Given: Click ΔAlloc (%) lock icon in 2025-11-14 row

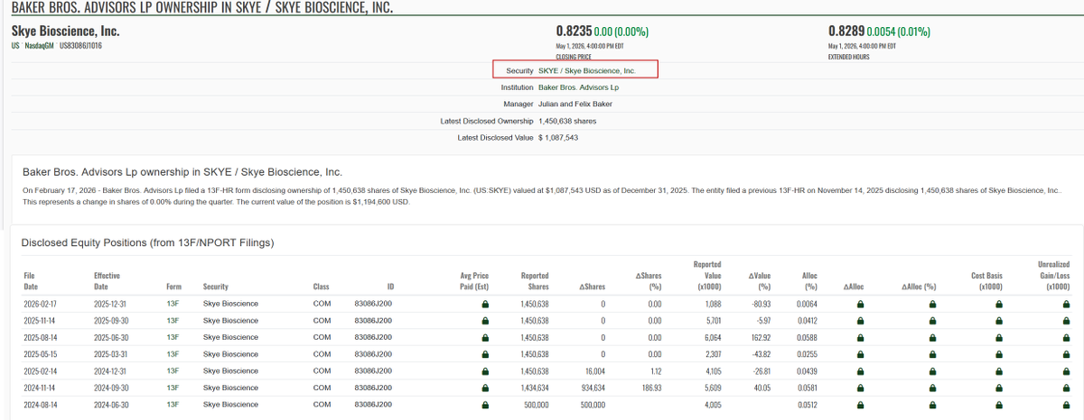Looking at the screenshot, I should pyautogui.click(x=932, y=321).
